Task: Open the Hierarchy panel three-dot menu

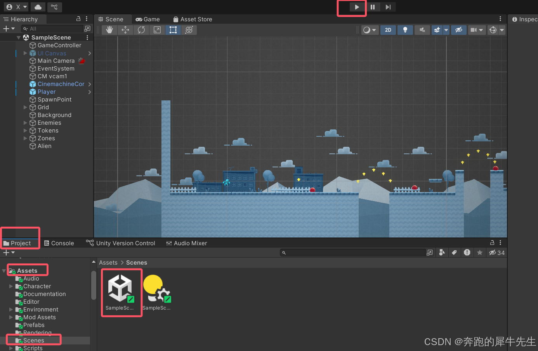Action: 87,19
